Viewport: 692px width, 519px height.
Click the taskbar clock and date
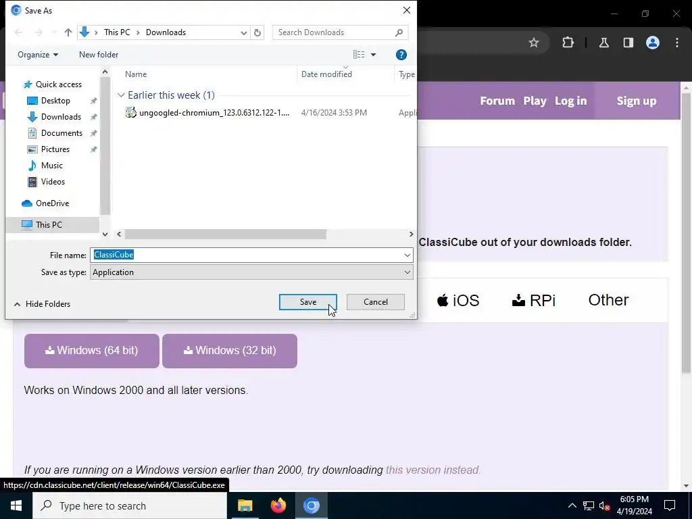pos(634,505)
